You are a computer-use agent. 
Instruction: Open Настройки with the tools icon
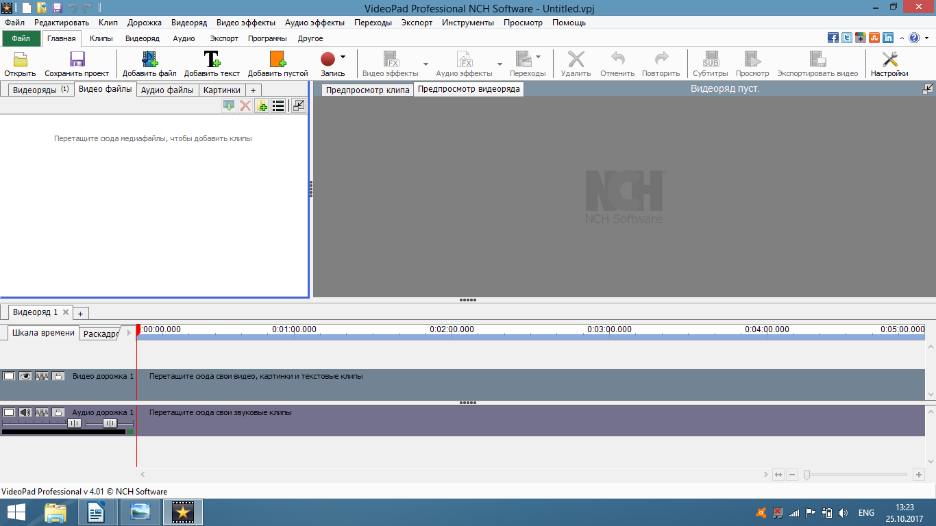click(x=889, y=60)
